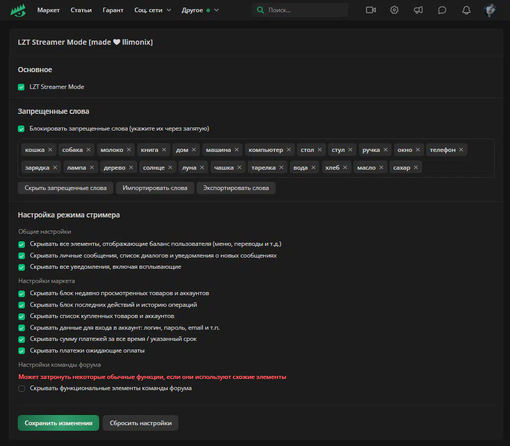The height and width of the screenshot is (446, 510).
Task: Click the user profile avatar
Action: coord(490,10)
